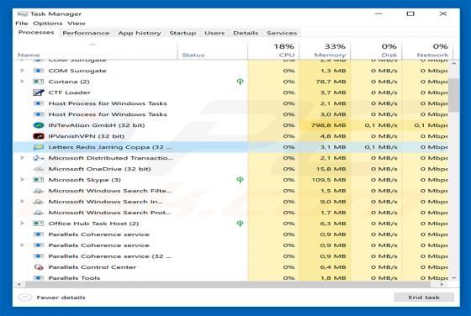Select Microsoft OneDrive (32 bit) row text

100,169
